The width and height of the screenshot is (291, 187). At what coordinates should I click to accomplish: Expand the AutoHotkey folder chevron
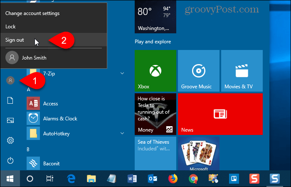click(x=122, y=133)
